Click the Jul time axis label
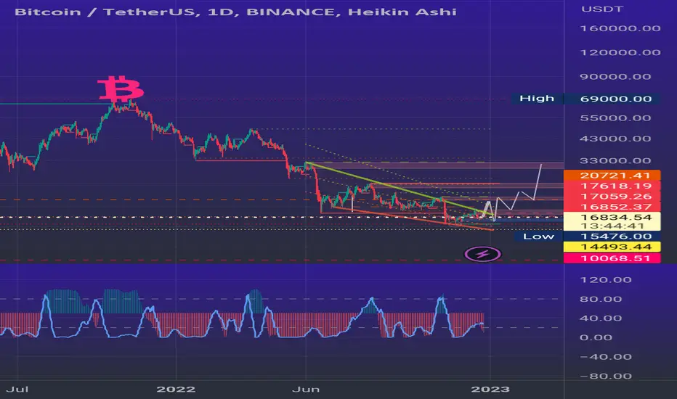 click(x=17, y=389)
